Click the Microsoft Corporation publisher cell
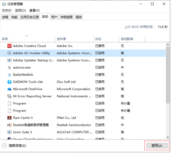Screen dimensions: 171x153 [74, 89]
